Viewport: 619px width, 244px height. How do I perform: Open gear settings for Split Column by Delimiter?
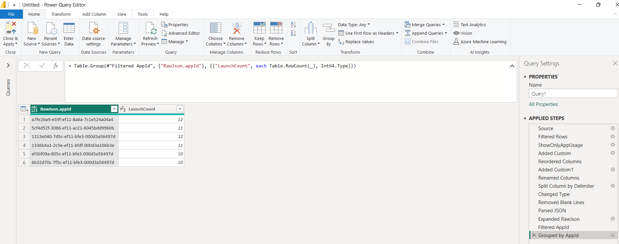[x=612, y=186]
